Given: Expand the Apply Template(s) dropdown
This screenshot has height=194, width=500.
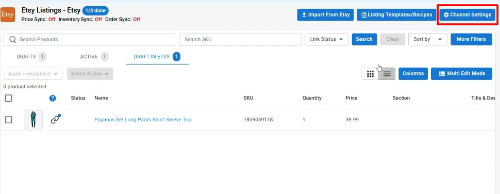Looking at the screenshot, I should click(33, 74).
